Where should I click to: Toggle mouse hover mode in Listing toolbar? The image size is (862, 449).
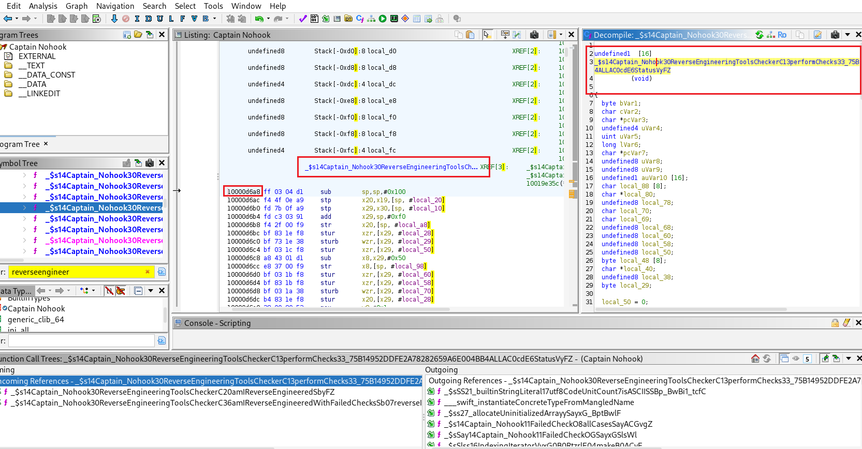[x=487, y=35]
